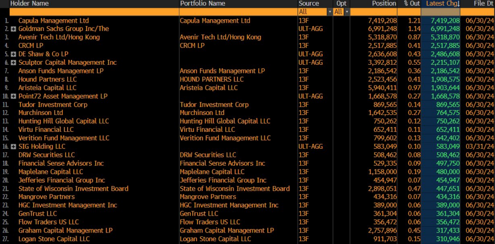Image resolution: width=495 pixels, height=244 pixels.
Task: Select HGC Investment Management Inc holder name
Action: tap(68, 205)
